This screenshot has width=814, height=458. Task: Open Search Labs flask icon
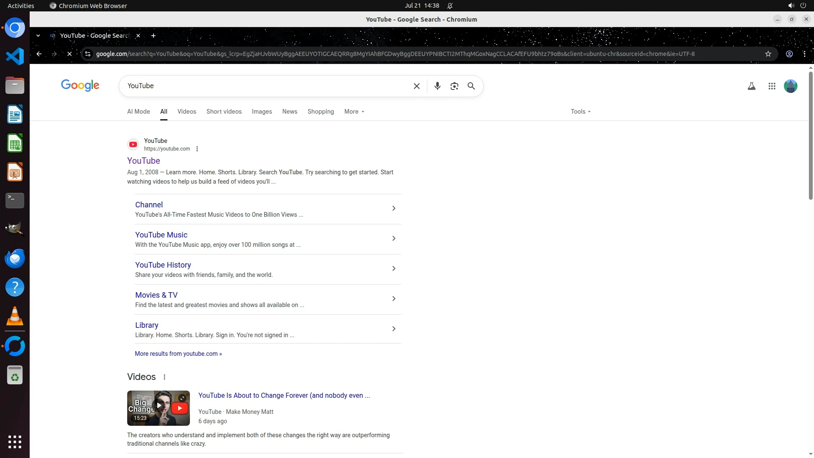(x=751, y=86)
